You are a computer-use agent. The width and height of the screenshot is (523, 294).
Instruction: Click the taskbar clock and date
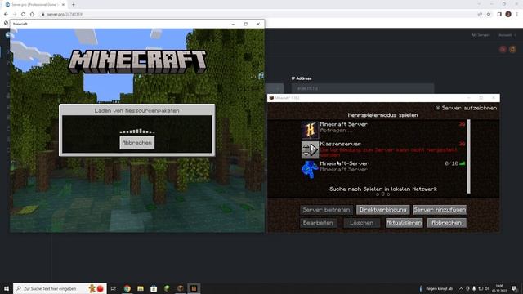(499, 288)
